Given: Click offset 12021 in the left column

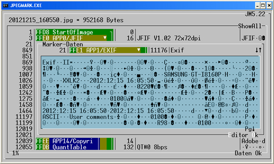Looking at the screenshot, I should (24, 135).
